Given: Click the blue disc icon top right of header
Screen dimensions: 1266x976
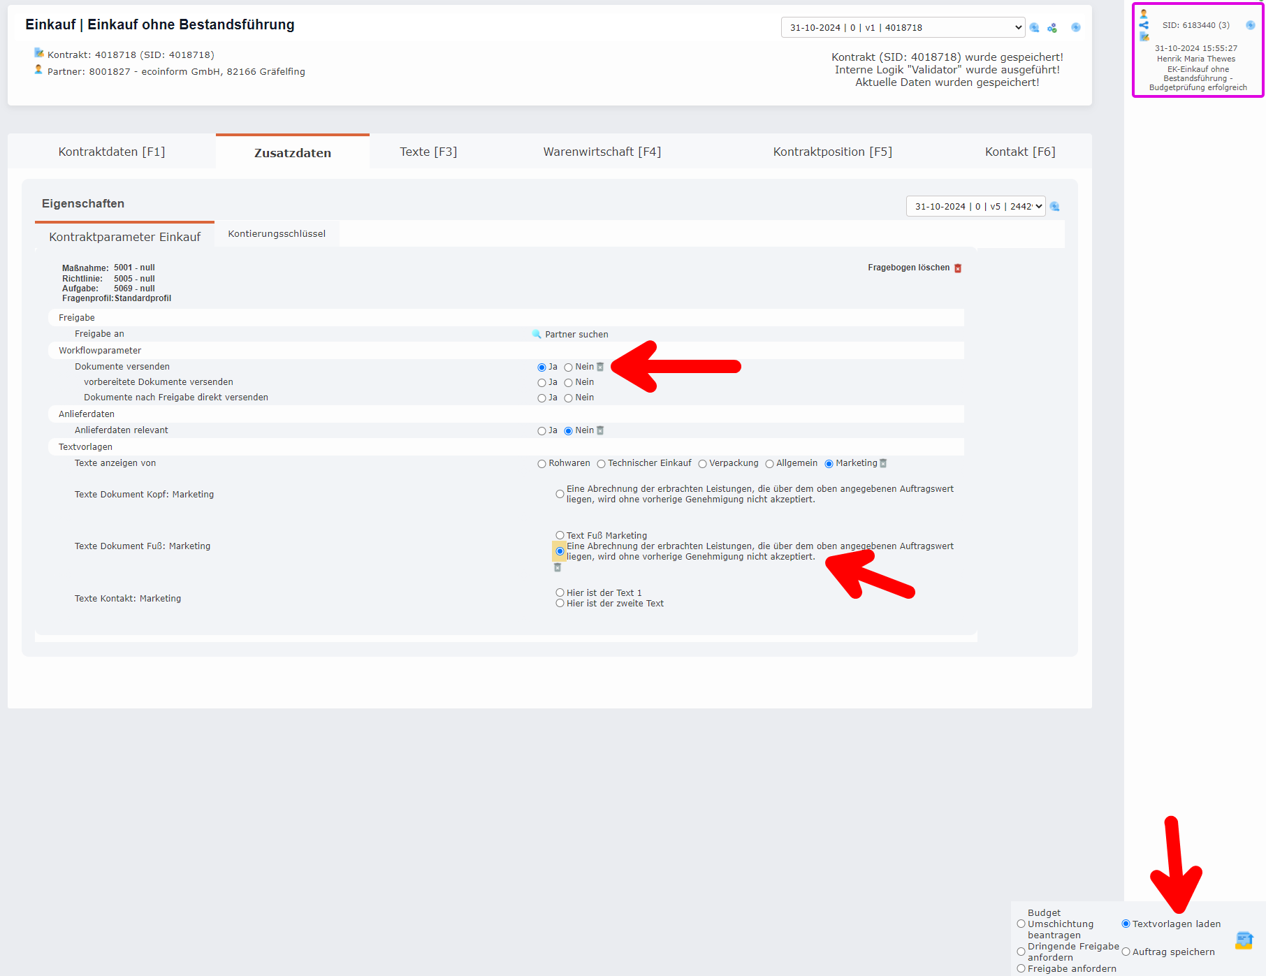Looking at the screenshot, I should 1076,27.
